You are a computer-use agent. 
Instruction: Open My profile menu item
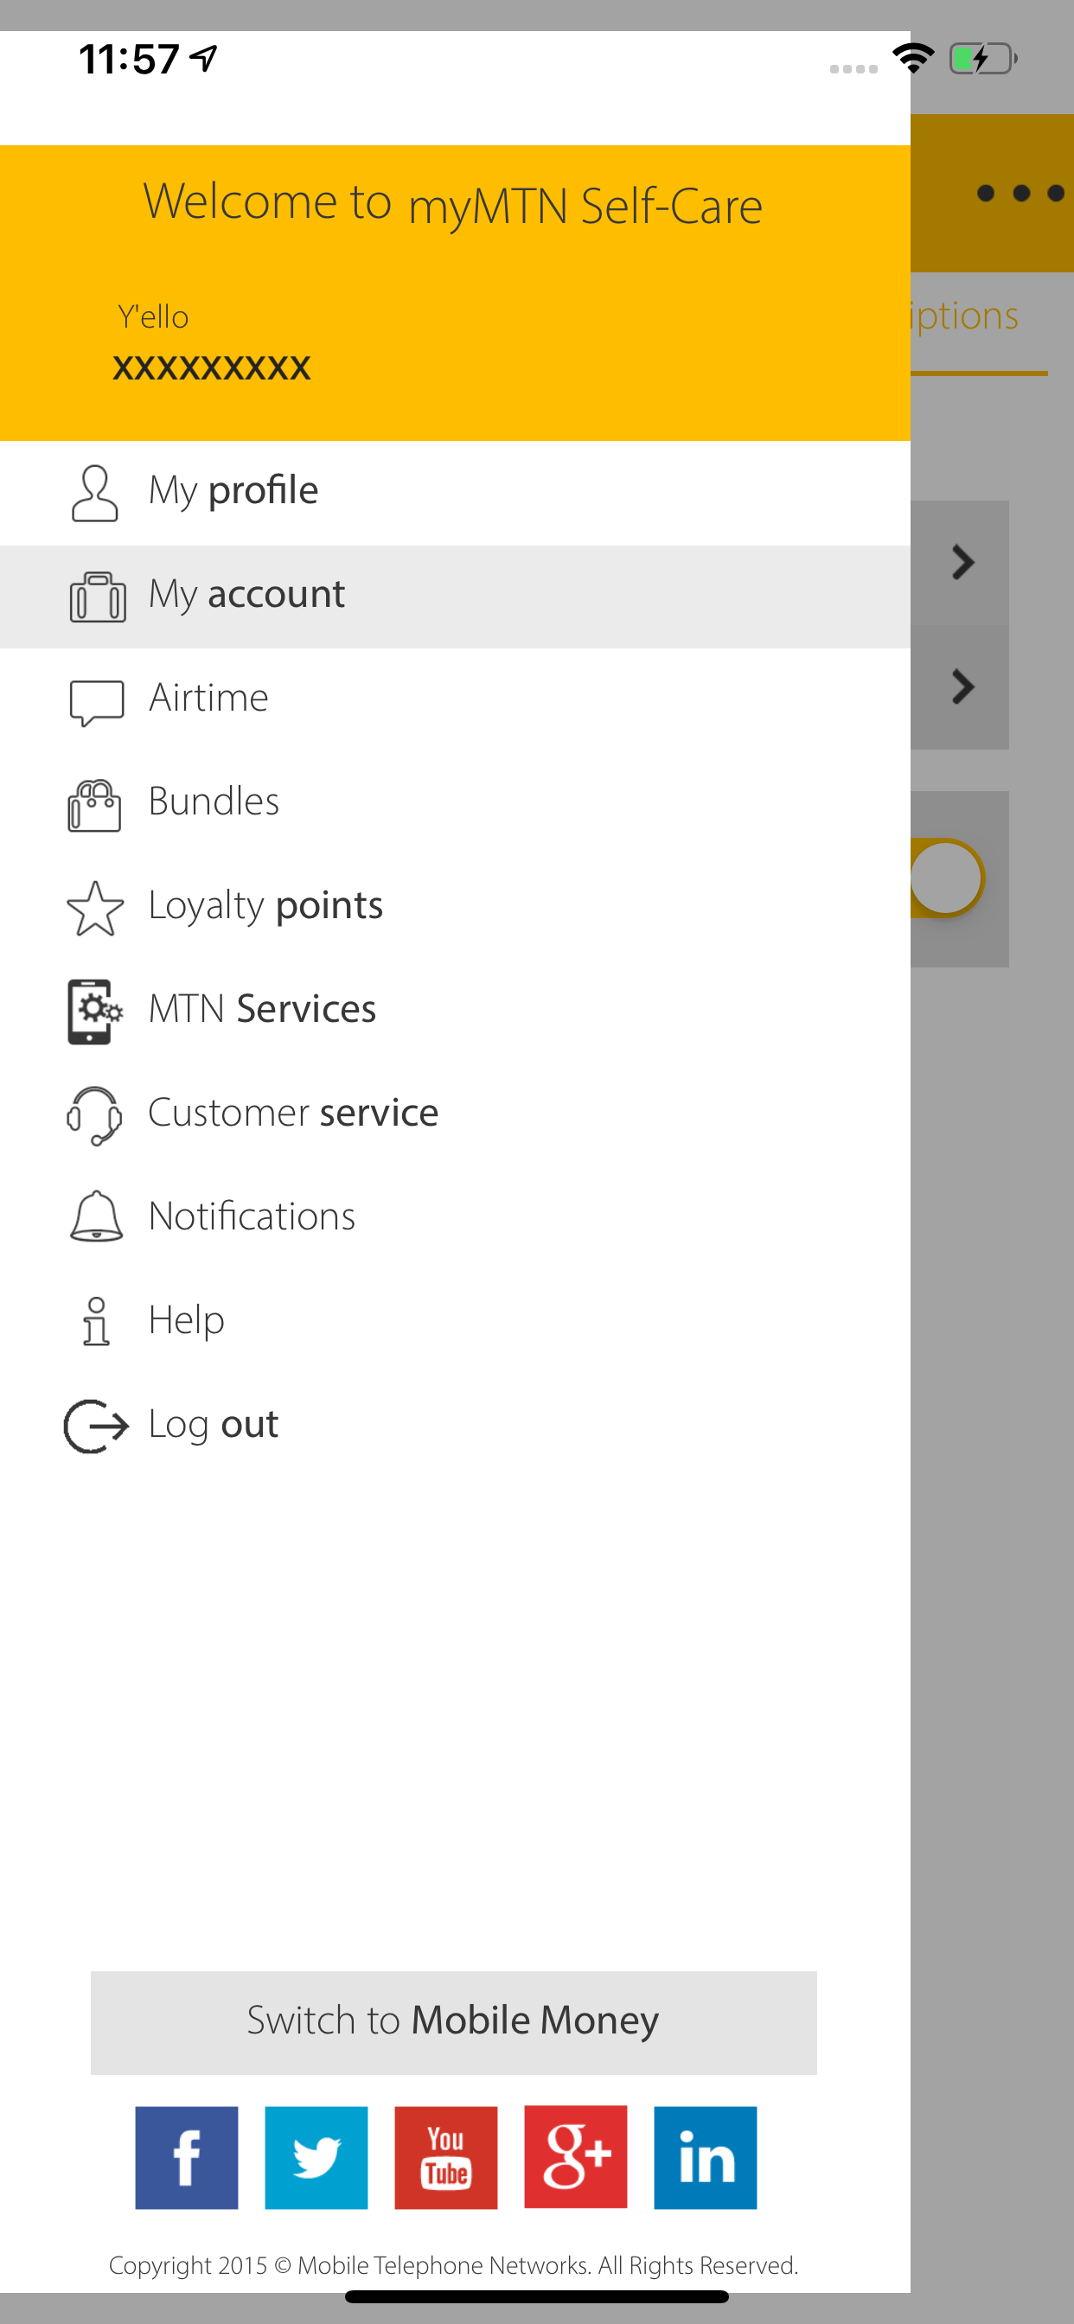455,493
